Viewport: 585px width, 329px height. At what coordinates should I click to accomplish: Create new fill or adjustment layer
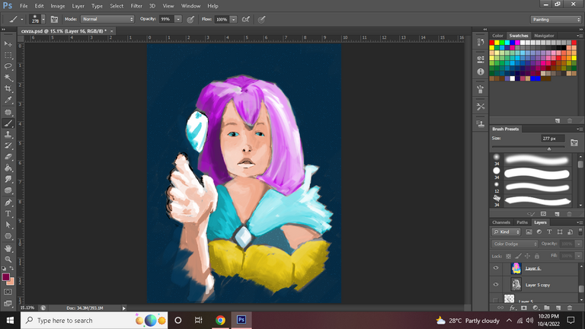tap(535, 308)
